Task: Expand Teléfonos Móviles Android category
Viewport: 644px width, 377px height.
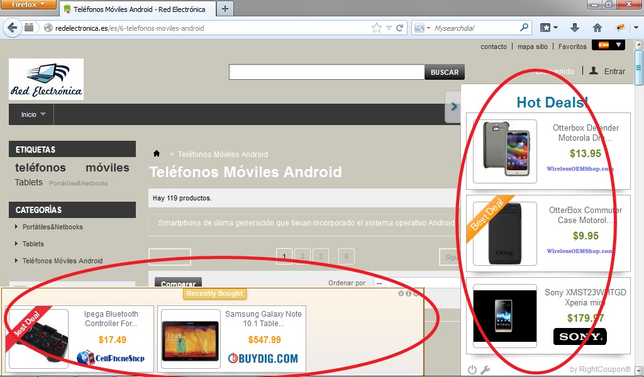Action: [16, 260]
